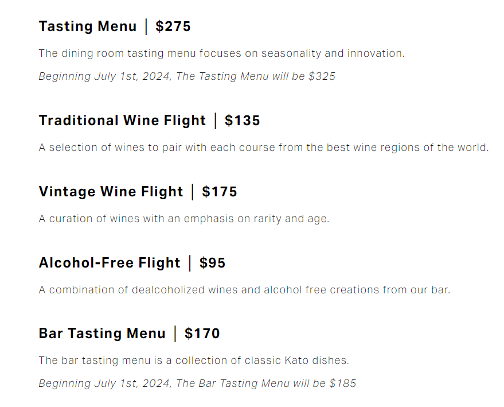Screen dimensions: 504x407
Task: Click the $135 wine flight price
Action: click(243, 121)
